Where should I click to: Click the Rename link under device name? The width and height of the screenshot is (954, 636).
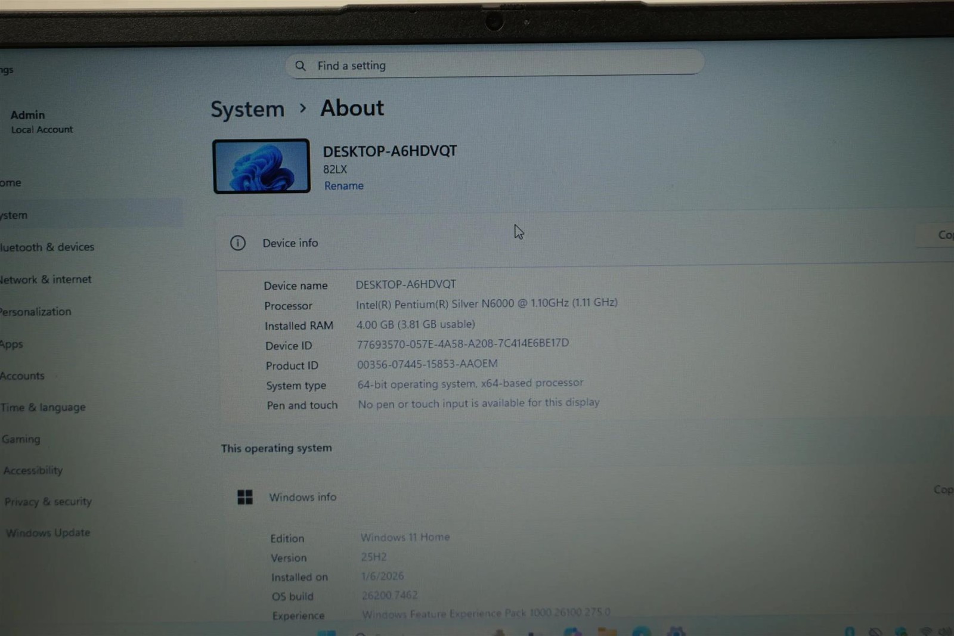[344, 185]
